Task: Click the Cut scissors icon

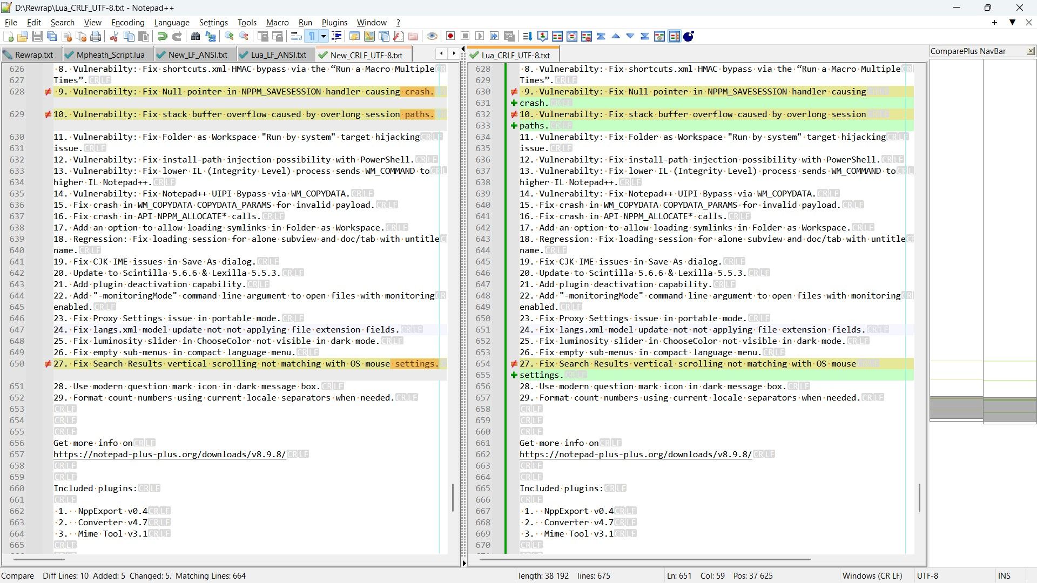Action: [x=114, y=37]
